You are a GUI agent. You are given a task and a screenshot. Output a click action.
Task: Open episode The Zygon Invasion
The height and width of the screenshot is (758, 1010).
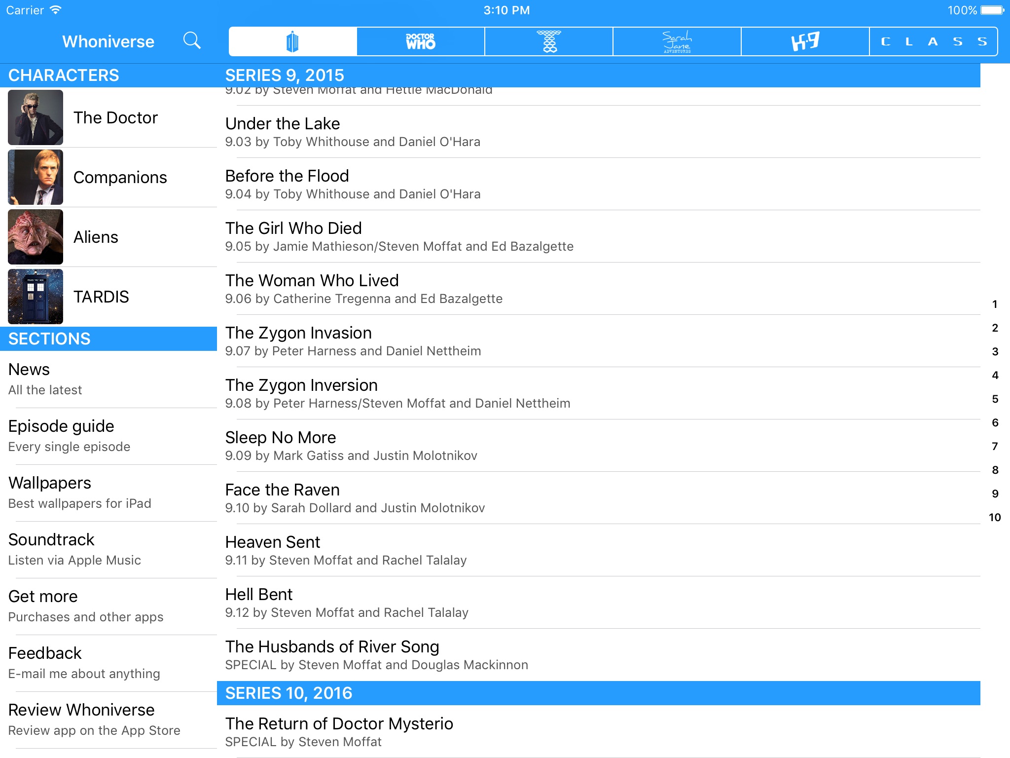[599, 341]
